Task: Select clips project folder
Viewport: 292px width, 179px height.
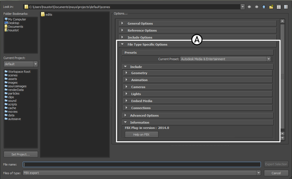Action: (x=9, y=97)
